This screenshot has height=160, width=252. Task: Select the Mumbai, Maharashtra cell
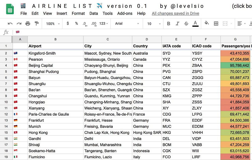tap(108, 145)
